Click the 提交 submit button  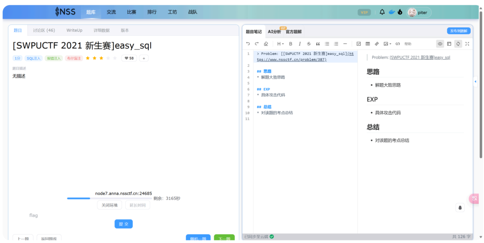pyautogui.click(x=123, y=224)
